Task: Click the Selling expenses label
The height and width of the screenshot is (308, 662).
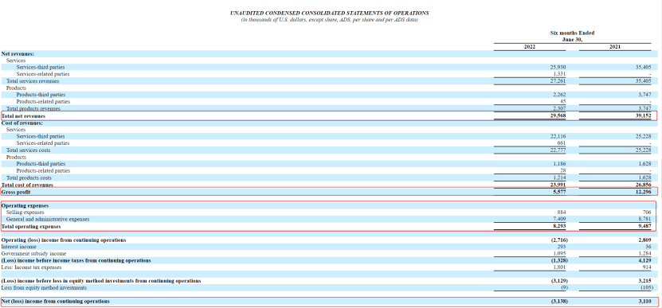Action: 25,212
